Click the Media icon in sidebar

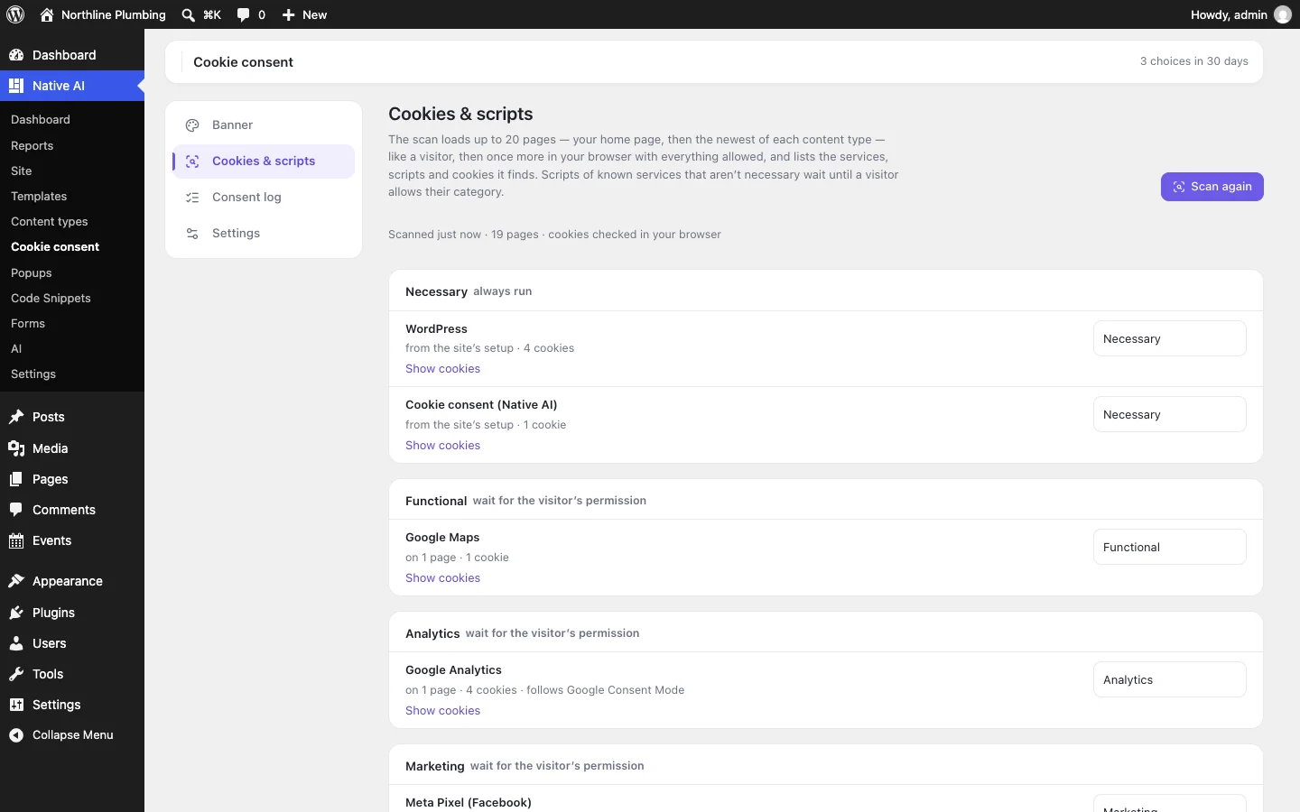tap(16, 448)
